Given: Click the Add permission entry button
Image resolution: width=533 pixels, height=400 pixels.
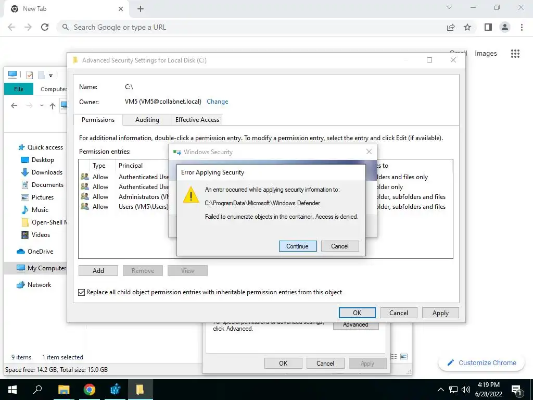Looking at the screenshot, I should pos(98,270).
